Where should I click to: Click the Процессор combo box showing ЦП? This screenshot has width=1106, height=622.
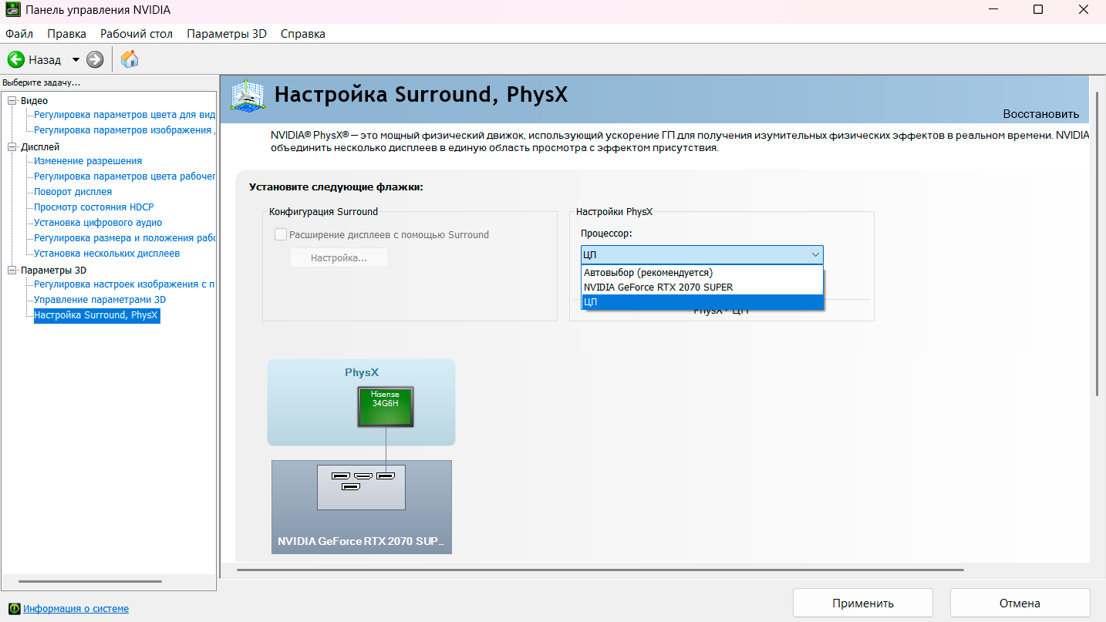tap(702, 255)
